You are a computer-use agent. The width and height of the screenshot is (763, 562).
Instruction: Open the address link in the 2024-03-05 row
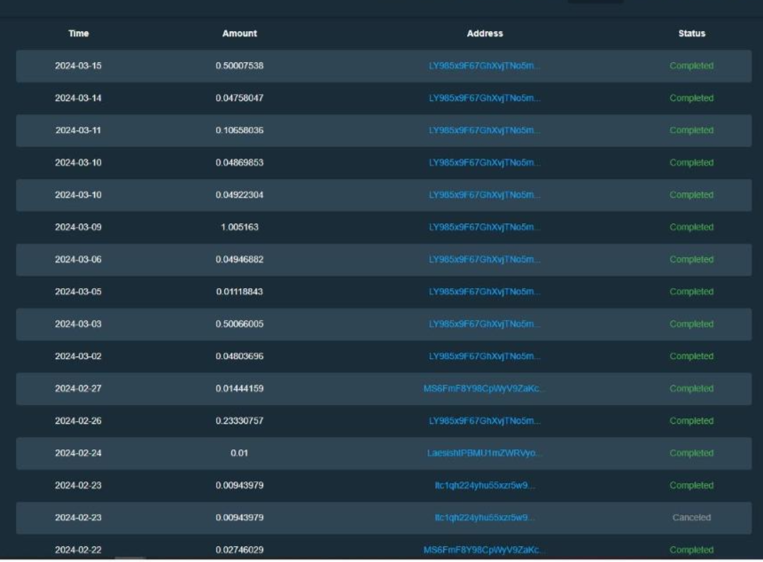[484, 292]
